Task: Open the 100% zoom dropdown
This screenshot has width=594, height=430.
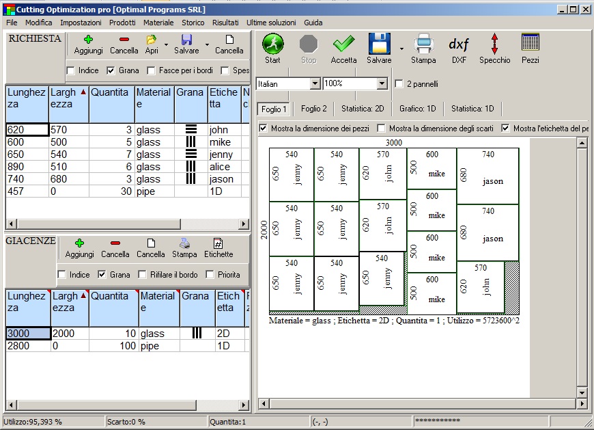Action: (x=382, y=83)
